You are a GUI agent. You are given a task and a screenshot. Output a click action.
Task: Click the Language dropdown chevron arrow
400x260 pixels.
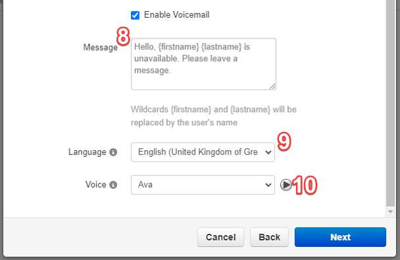[268, 152]
